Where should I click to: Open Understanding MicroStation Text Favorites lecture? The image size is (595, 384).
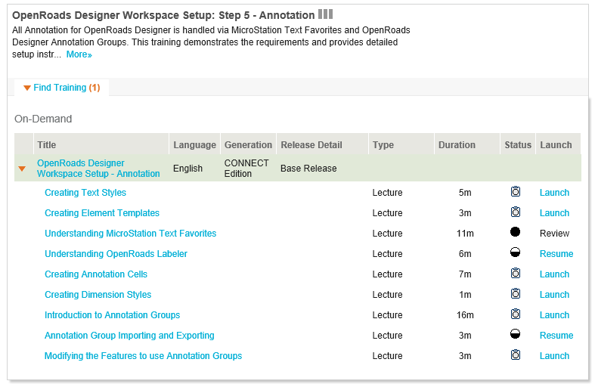(131, 234)
